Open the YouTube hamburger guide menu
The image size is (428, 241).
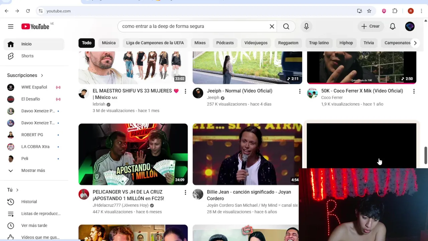[11, 26]
